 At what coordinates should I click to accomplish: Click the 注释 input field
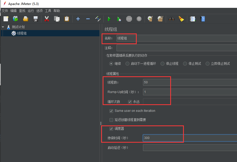177,48
